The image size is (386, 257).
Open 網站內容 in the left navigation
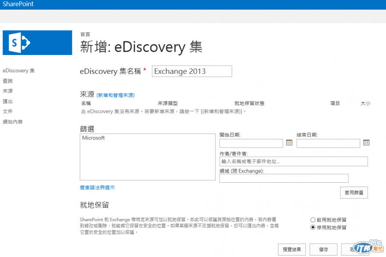(x=13, y=122)
